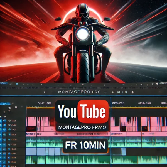Click the MONTAGEPRO FRMO label
The height and width of the screenshot is (167, 167).
pyautogui.click(x=82, y=127)
